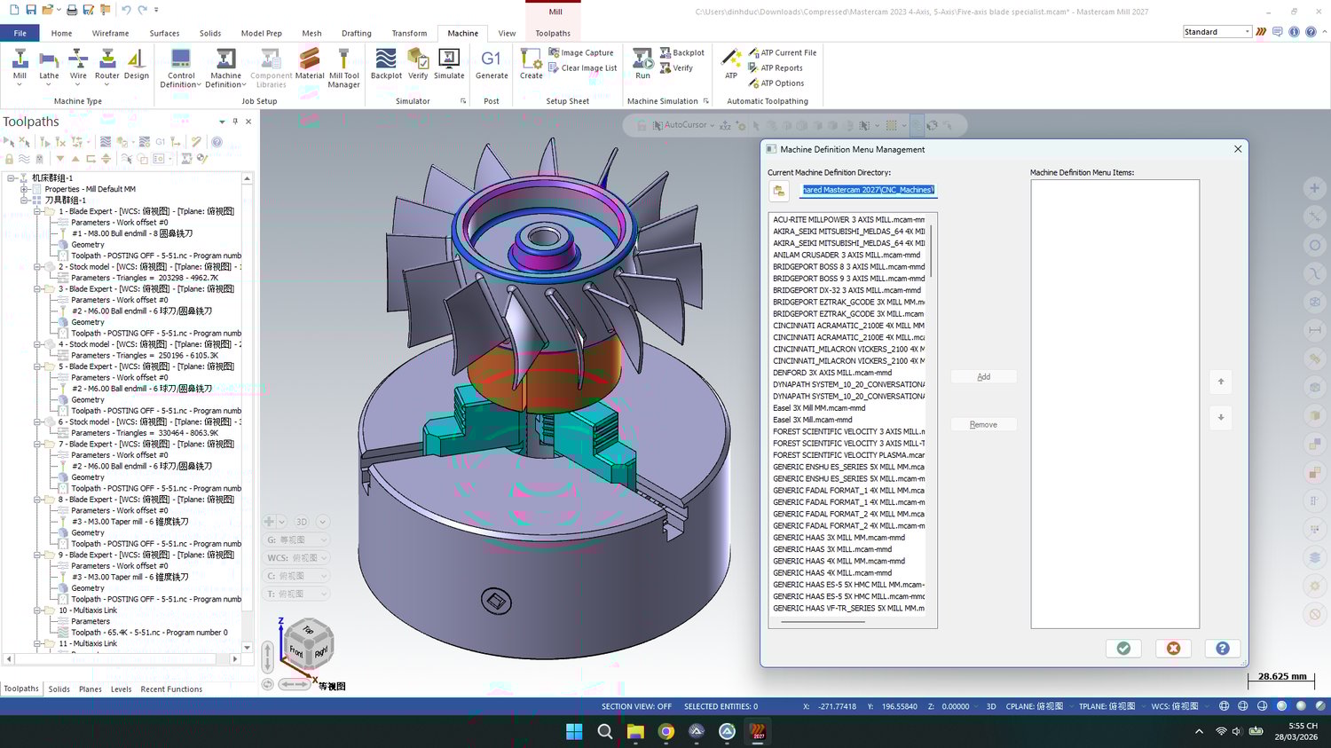Image resolution: width=1331 pixels, height=748 pixels.
Task: Click the Windows Start button on taskbar
Action: (574, 731)
